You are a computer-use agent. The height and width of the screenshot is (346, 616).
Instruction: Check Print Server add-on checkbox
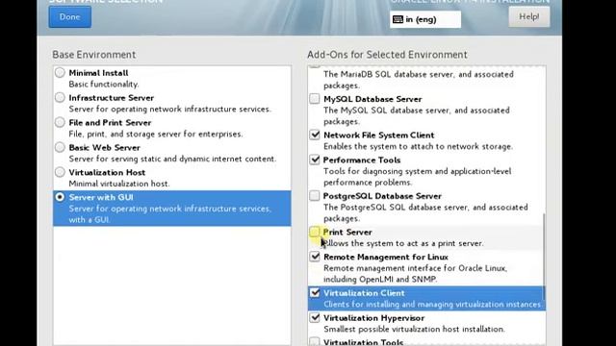click(x=315, y=232)
